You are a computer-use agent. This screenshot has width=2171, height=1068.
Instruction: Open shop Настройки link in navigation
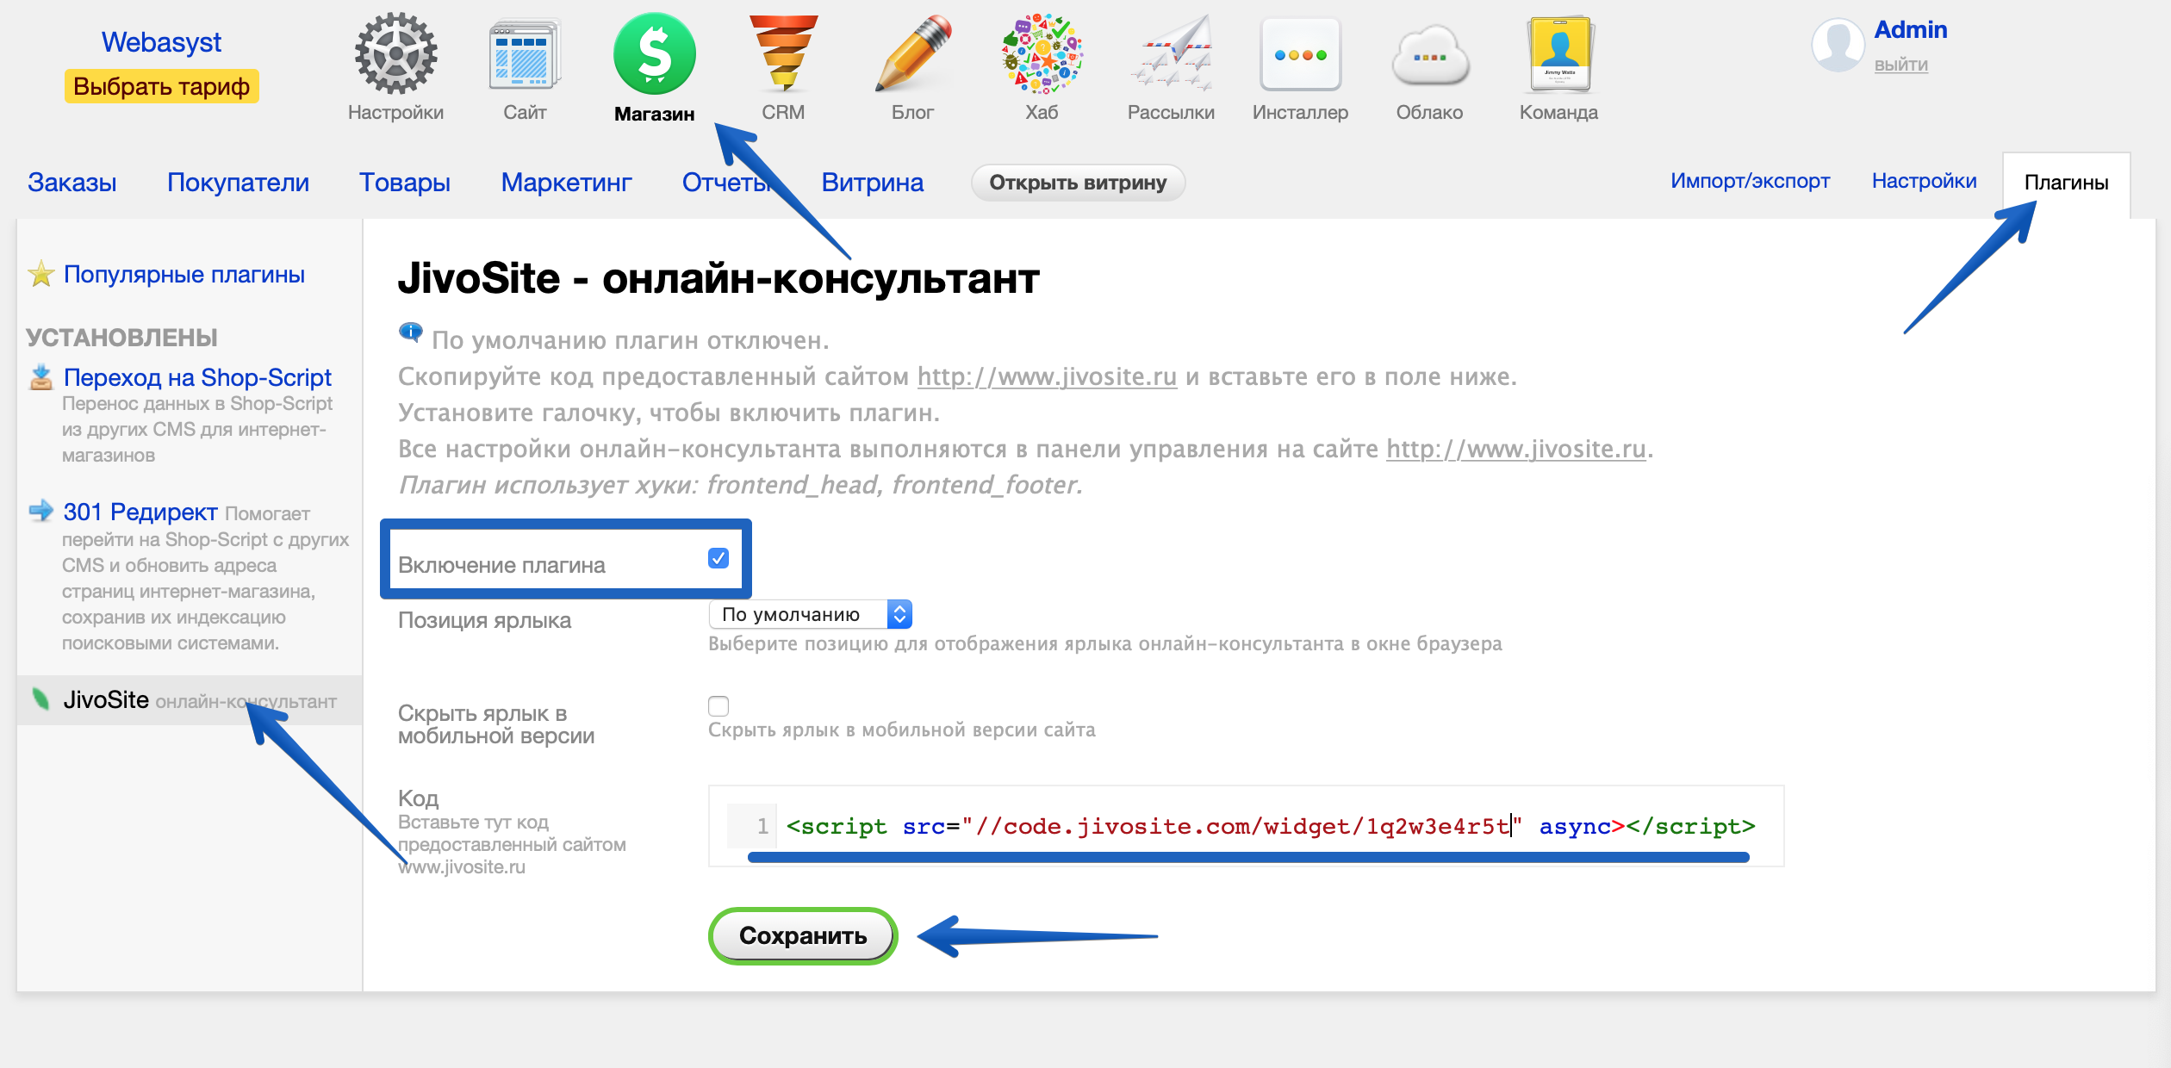[x=1924, y=181]
